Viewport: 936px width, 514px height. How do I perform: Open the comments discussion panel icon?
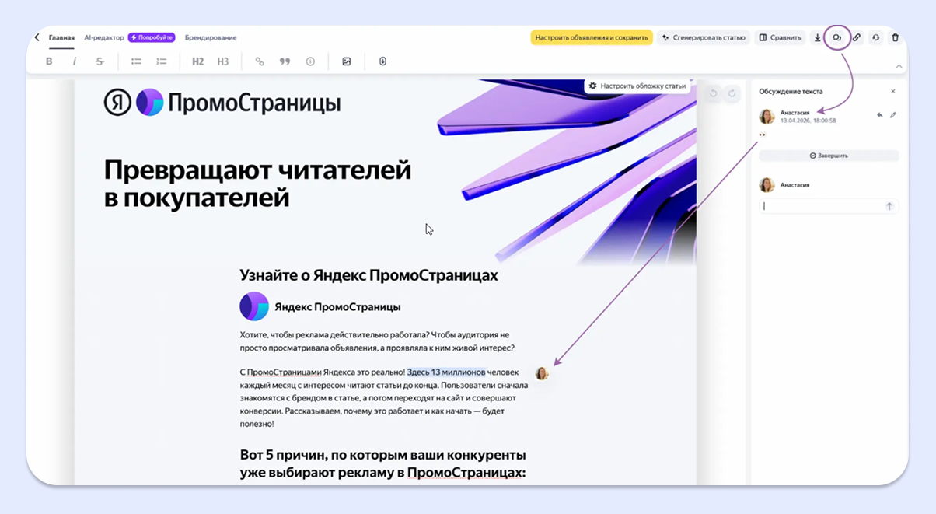[x=836, y=37]
